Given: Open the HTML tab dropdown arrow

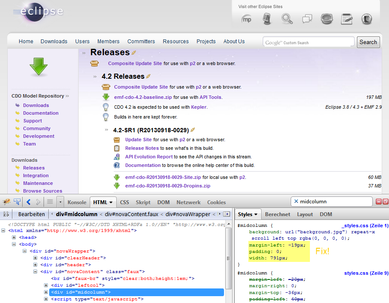Looking at the screenshot, I should pos(111,202).
